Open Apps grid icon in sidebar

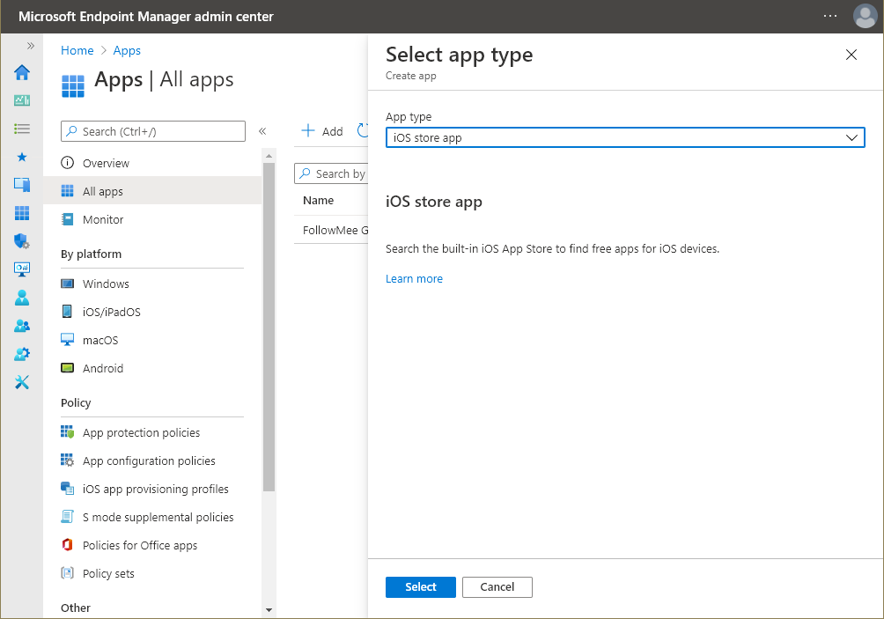[22, 213]
